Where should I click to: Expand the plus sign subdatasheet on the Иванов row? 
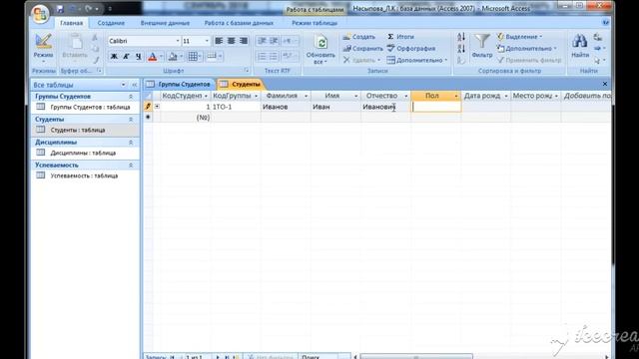pyautogui.click(x=157, y=107)
